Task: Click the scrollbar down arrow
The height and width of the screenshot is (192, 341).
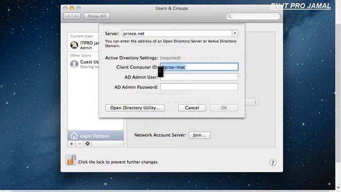Action: 338,187
